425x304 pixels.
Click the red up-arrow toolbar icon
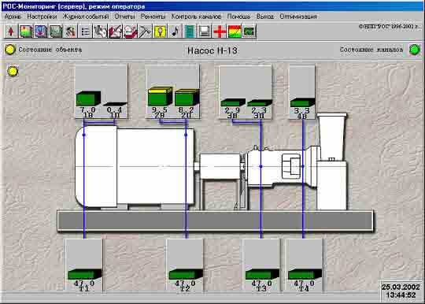(x=11, y=32)
